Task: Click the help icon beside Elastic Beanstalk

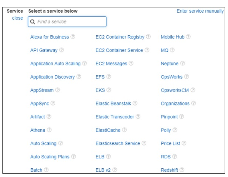Action: click(x=135, y=103)
